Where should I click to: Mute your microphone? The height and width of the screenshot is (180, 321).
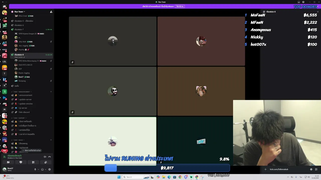[x=35, y=169]
